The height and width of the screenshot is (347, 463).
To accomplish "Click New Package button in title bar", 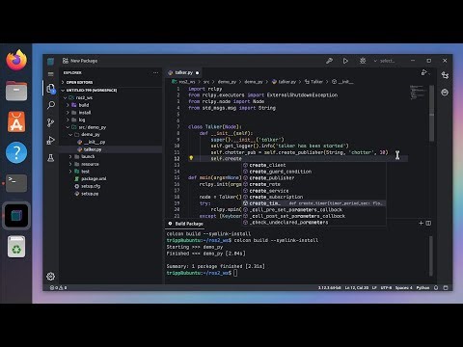I will pyautogui.click(x=80, y=61).
